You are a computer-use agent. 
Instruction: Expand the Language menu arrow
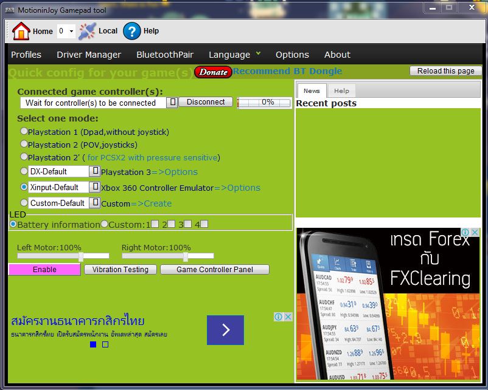[x=258, y=53]
